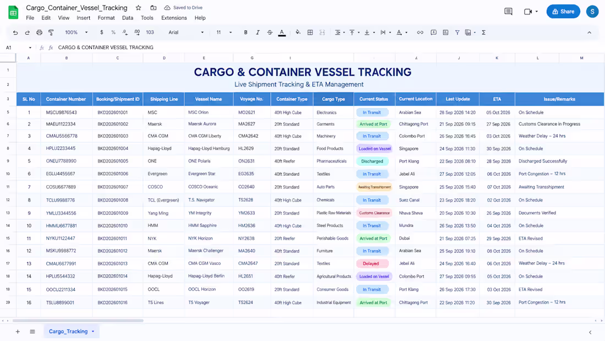605x341 pixels.
Task: Activate the Paint format tool
Action: pyautogui.click(x=51, y=33)
